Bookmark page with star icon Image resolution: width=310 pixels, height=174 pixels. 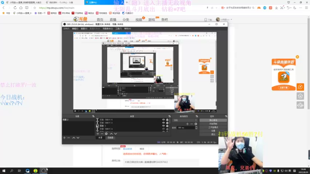(x=34, y=8)
